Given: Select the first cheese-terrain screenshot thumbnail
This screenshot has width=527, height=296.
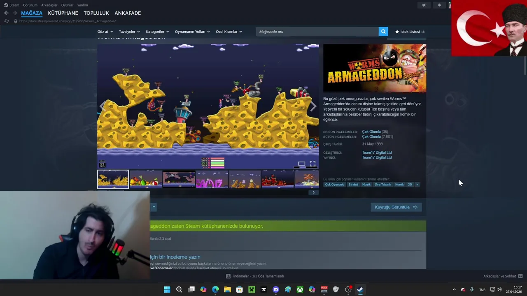Looking at the screenshot, I should [x=113, y=179].
